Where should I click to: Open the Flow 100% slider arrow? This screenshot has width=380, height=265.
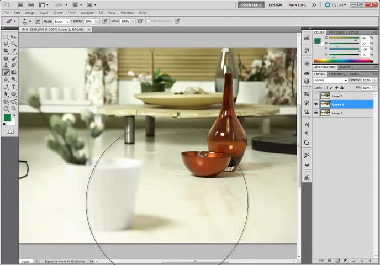tap(133, 22)
